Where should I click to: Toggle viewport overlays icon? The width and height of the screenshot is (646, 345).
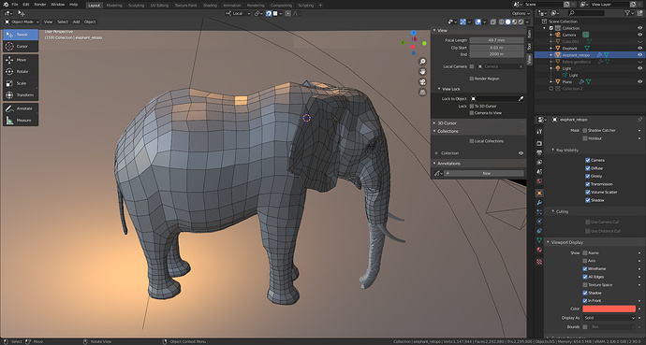tap(477, 22)
